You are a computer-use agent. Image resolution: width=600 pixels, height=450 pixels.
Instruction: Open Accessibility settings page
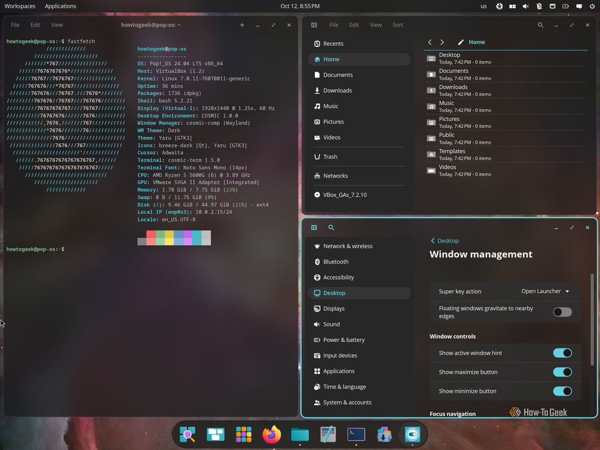coord(359,277)
